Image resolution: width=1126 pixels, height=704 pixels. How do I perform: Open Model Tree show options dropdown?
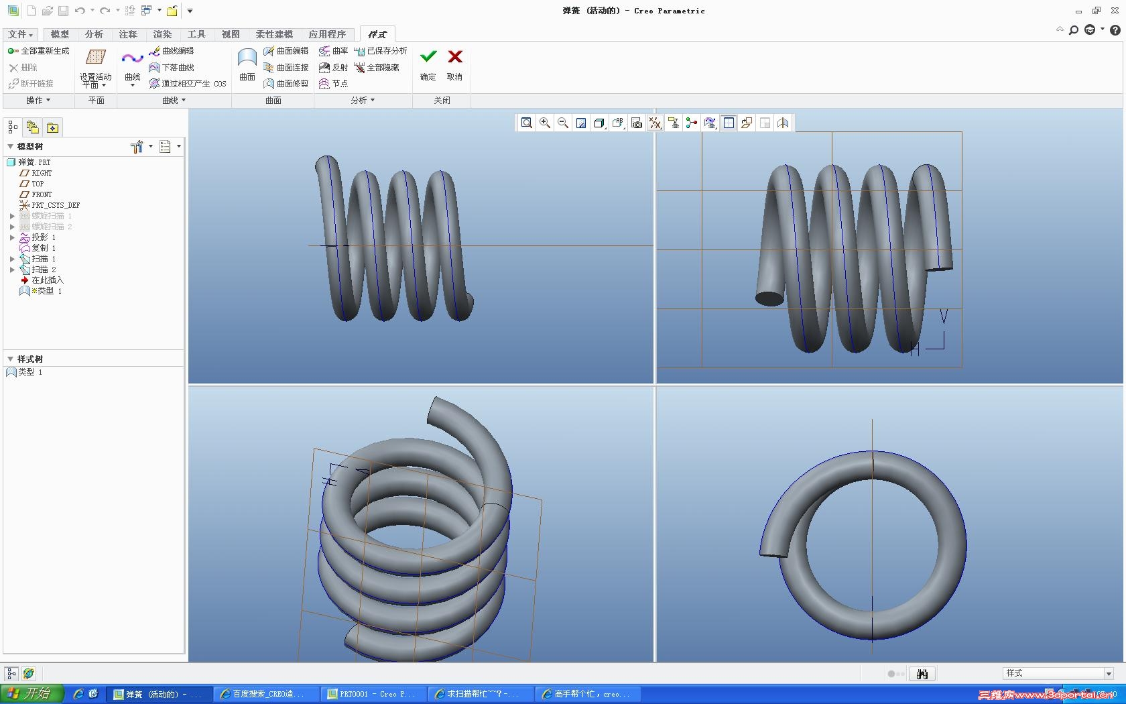(x=170, y=147)
